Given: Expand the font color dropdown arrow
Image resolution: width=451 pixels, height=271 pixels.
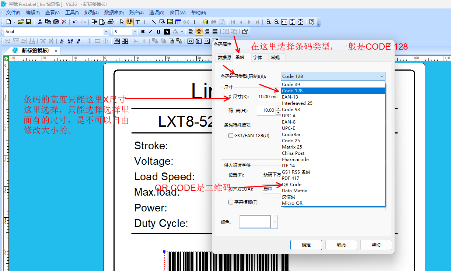Looking at the screenshot, I should click(182, 32).
